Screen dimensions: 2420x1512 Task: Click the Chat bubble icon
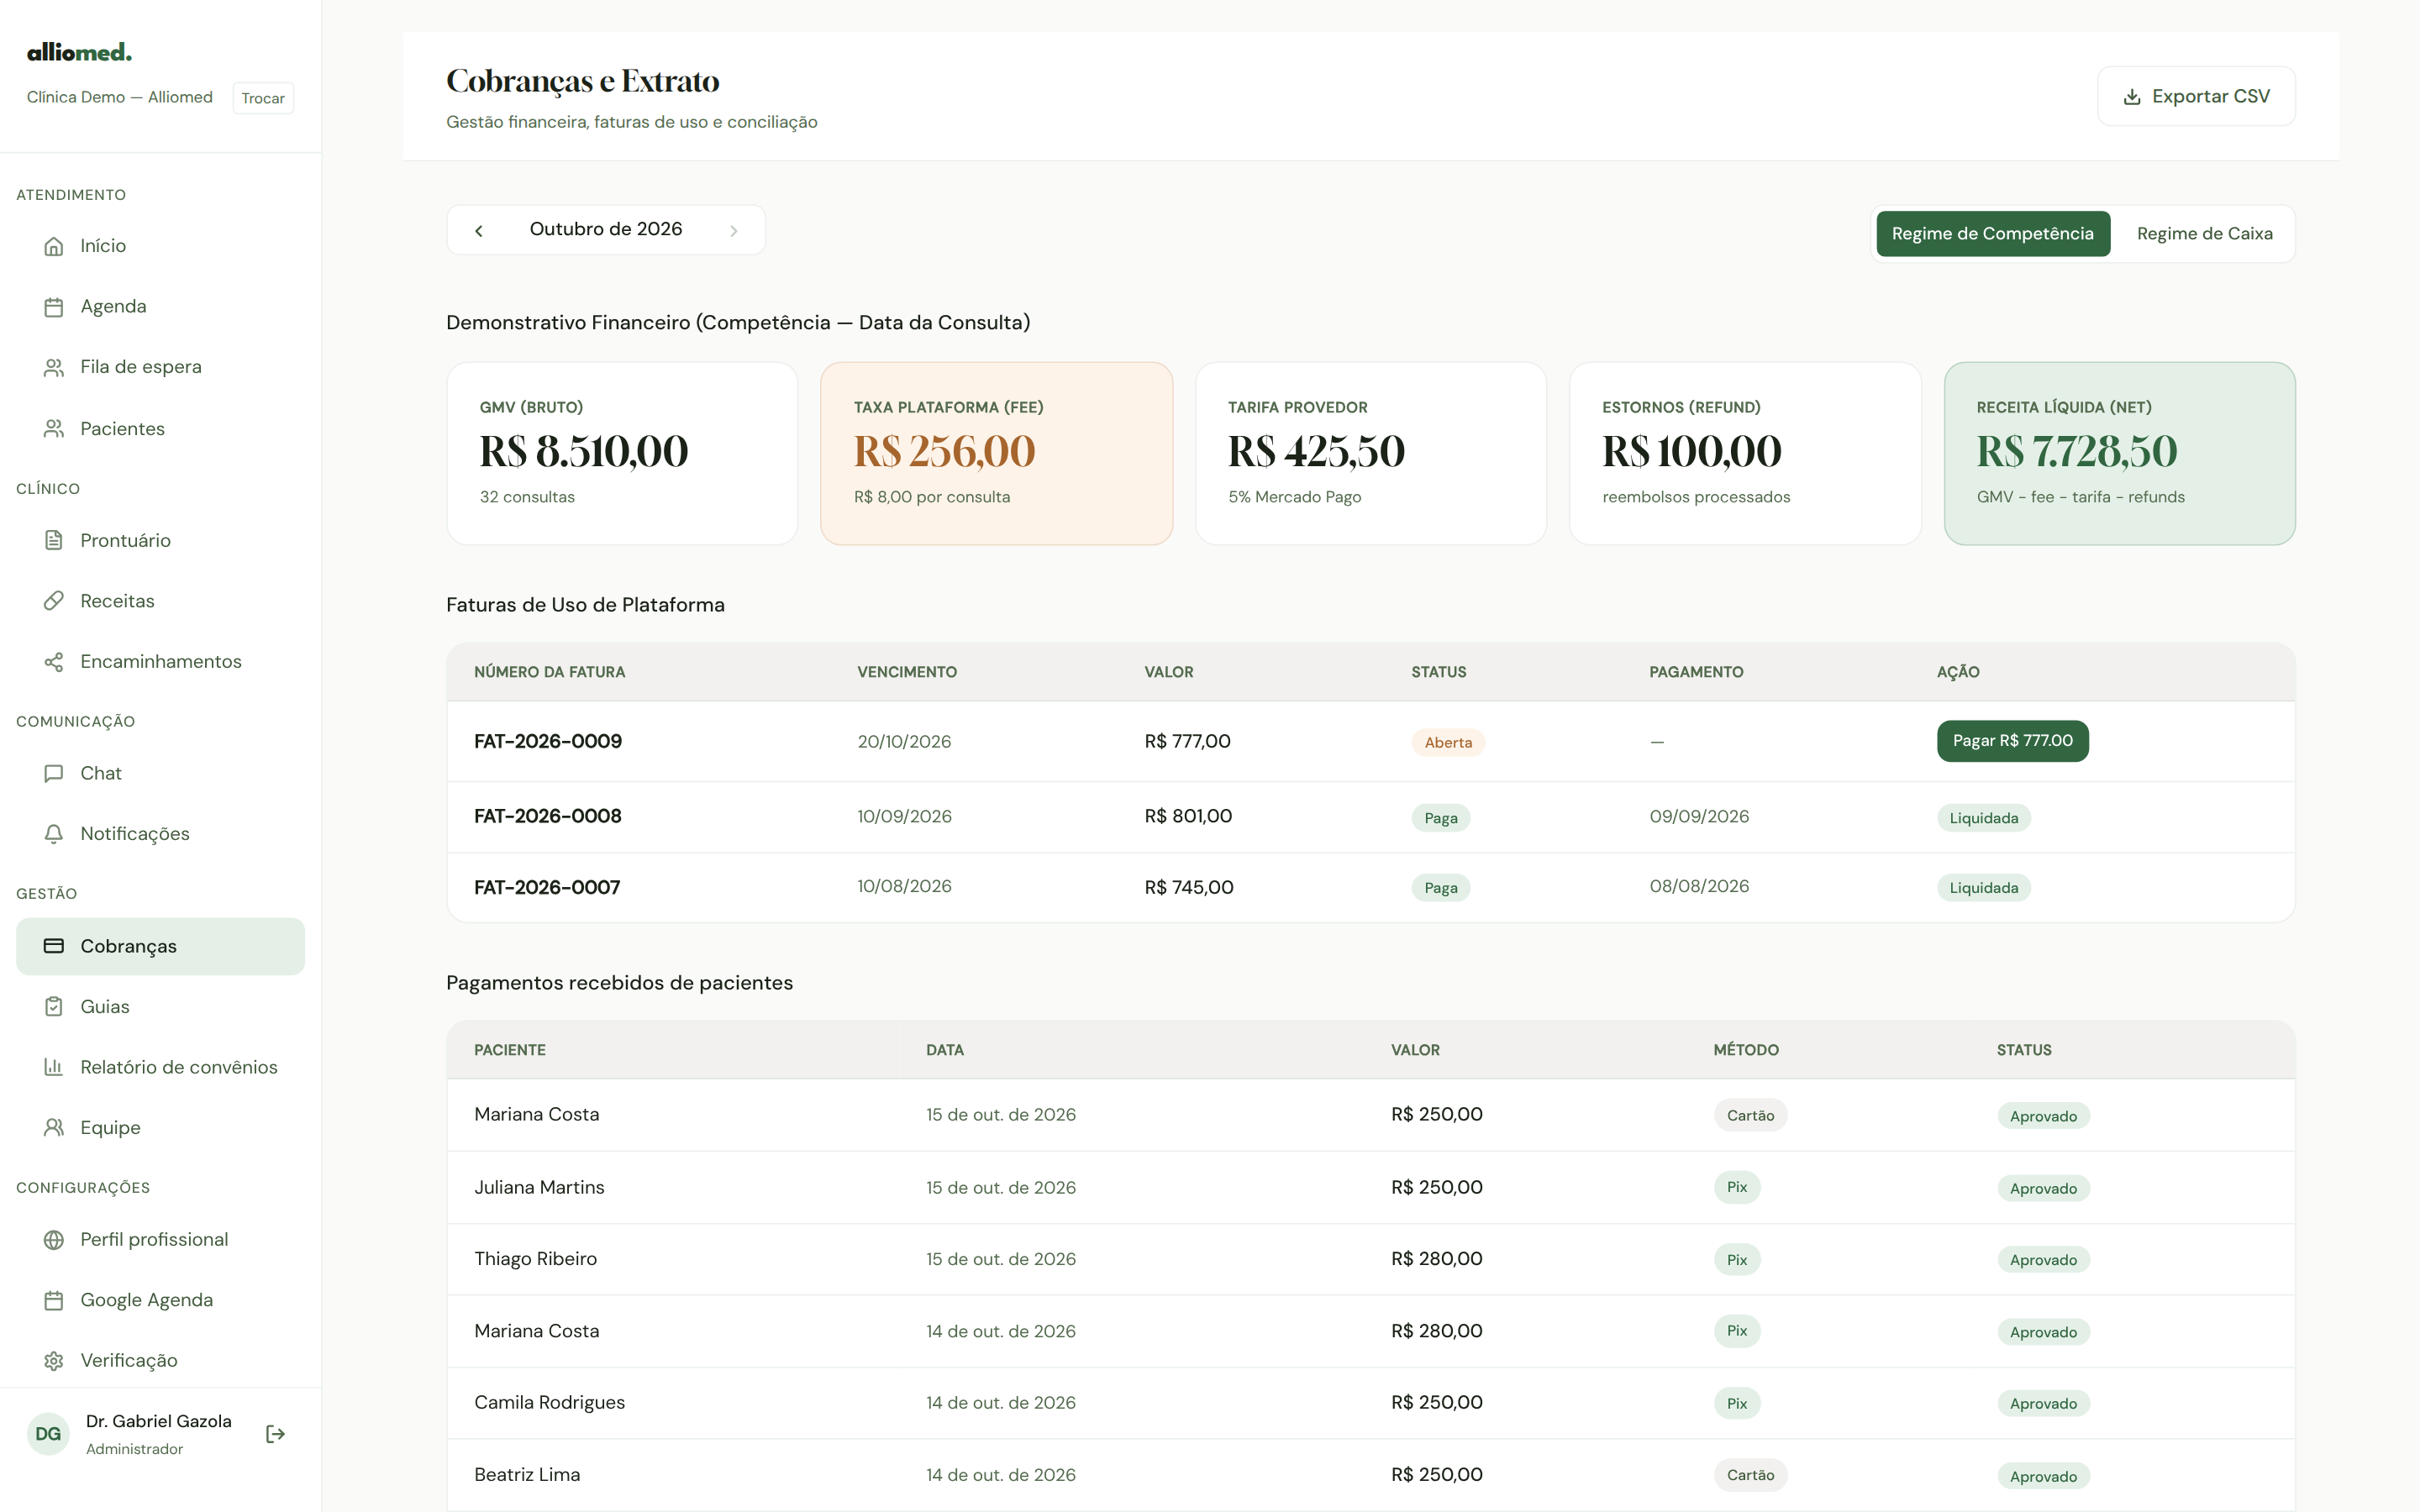click(x=54, y=773)
